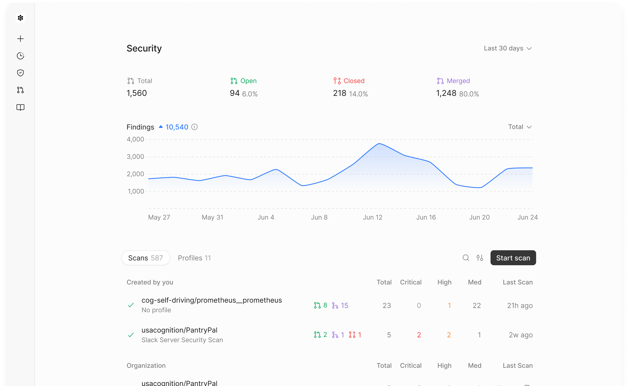Click the Security page title
This screenshot has height=386, width=629.
(x=144, y=48)
